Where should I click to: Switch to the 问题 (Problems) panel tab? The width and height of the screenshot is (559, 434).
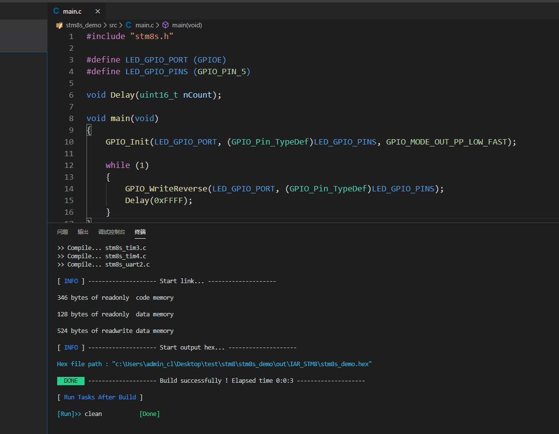coord(63,232)
